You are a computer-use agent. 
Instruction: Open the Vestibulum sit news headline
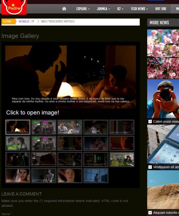pos(166,167)
